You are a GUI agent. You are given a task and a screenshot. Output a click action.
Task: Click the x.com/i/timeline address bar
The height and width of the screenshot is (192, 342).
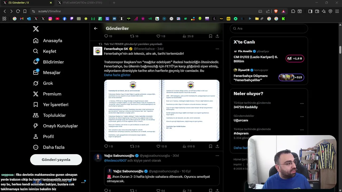[x=144, y=11]
